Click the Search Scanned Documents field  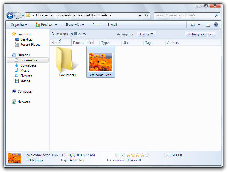click(x=185, y=15)
